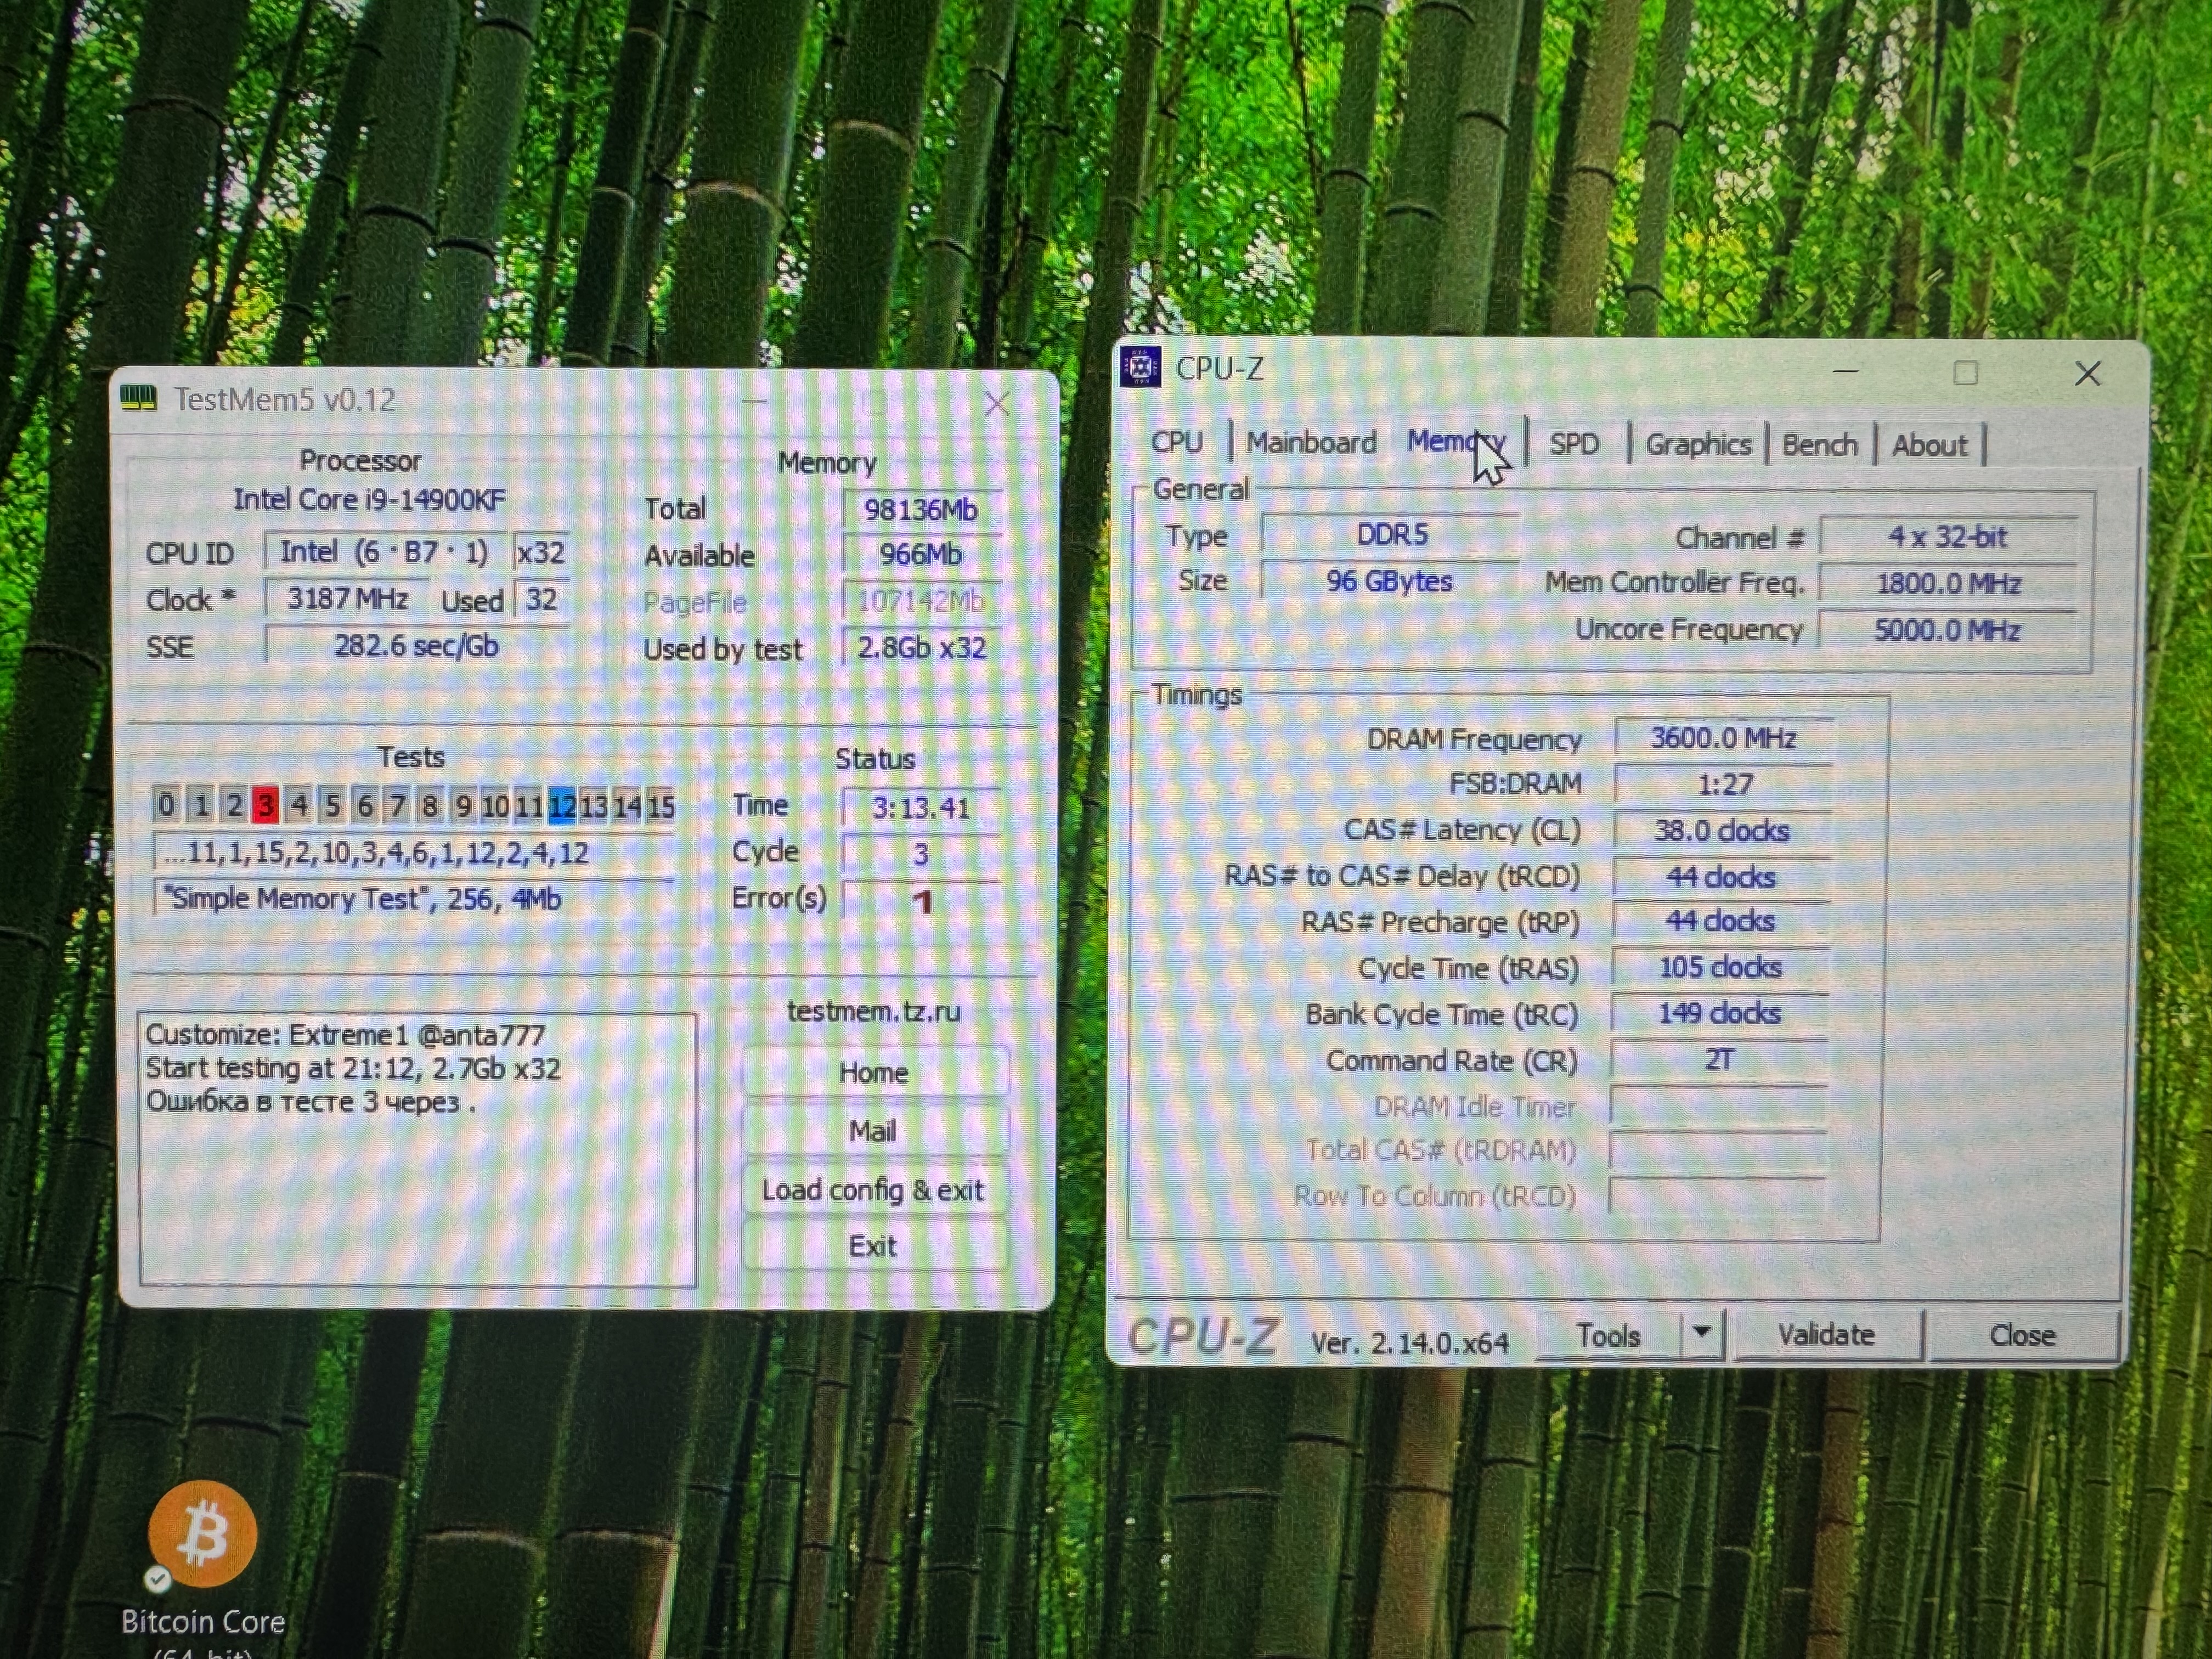Open the Bench tab

(1820, 445)
